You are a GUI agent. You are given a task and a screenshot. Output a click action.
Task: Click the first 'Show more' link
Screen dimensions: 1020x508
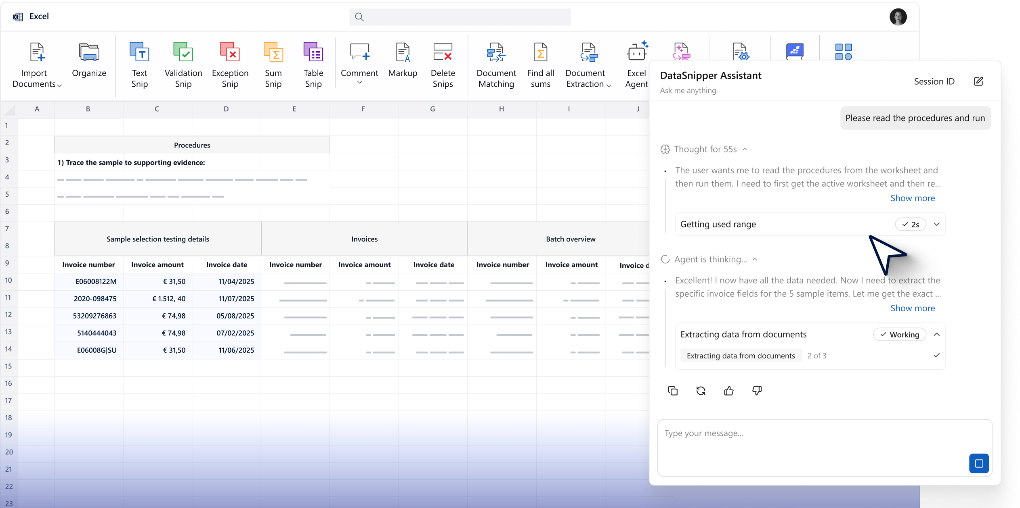click(x=913, y=198)
